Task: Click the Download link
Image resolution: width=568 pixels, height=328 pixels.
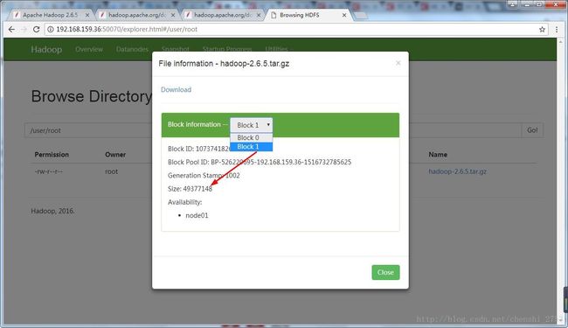Action: pyautogui.click(x=176, y=89)
